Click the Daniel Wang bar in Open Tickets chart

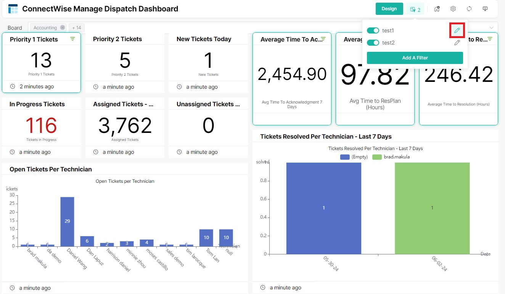coord(67,221)
